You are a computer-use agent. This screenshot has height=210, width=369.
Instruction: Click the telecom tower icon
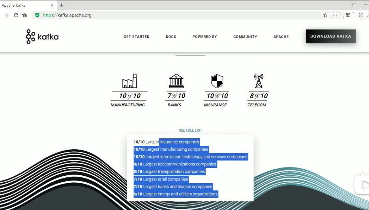point(258,81)
